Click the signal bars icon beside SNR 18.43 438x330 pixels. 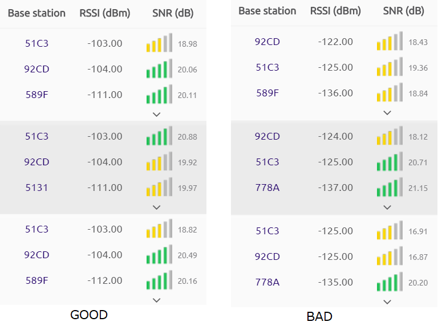pyautogui.click(x=390, y=42)
